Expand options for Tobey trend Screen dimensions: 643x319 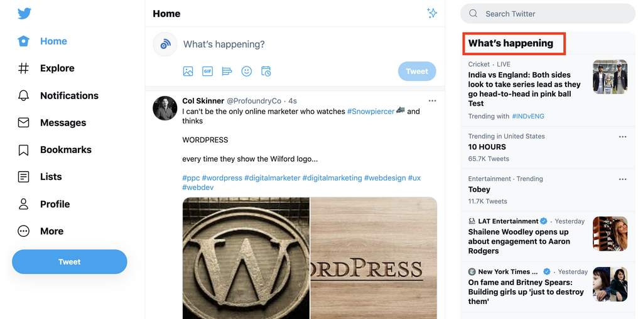pos(622,179)
